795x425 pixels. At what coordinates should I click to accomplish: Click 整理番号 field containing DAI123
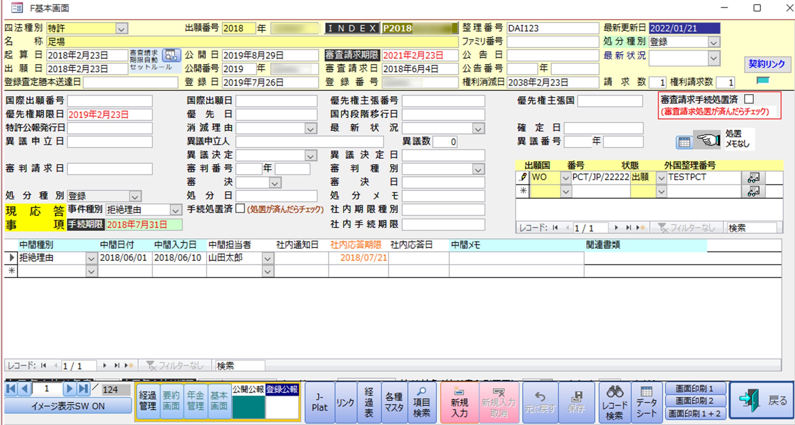pos(553,28)
